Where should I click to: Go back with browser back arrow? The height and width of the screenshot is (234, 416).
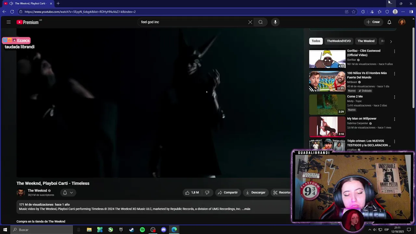pos(4,12)
